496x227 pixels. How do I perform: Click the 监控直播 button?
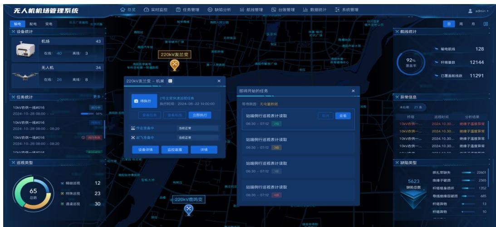pos(175,150)
